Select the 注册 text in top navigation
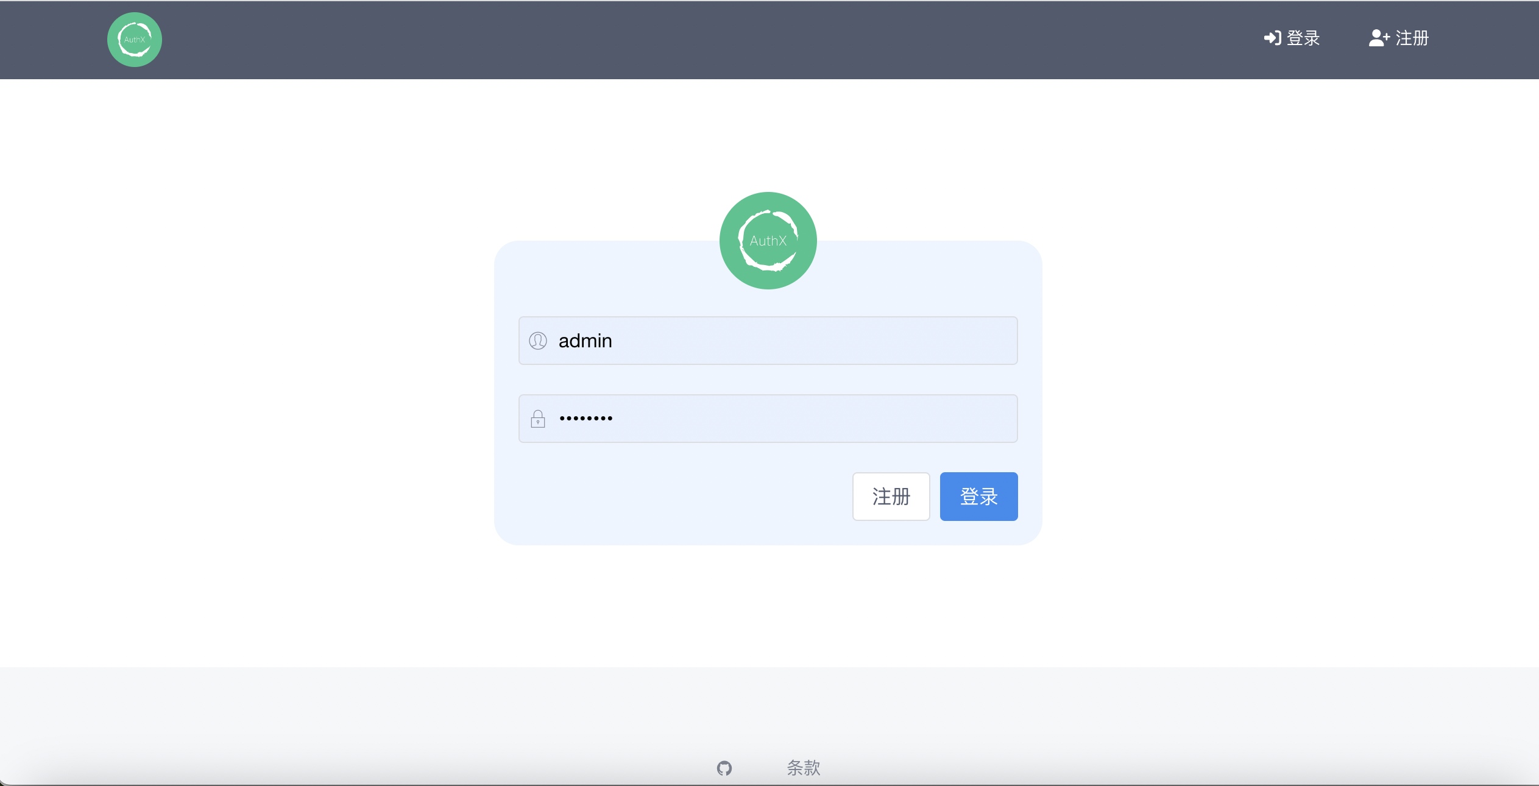The image size is (1539, 786). (x=1412, y=38)
